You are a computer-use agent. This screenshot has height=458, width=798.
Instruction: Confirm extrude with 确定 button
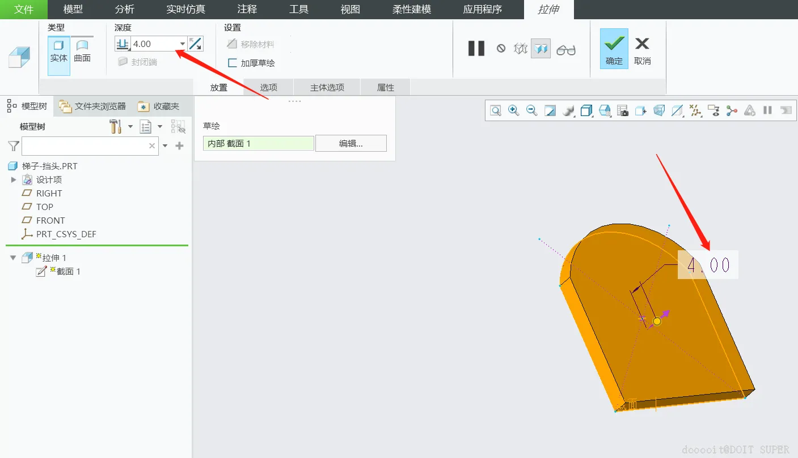click(614, 49)
